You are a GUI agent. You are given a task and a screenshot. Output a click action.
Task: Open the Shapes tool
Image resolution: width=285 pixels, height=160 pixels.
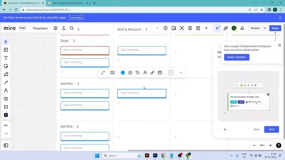pyautogui.click(x=6, y=74)
